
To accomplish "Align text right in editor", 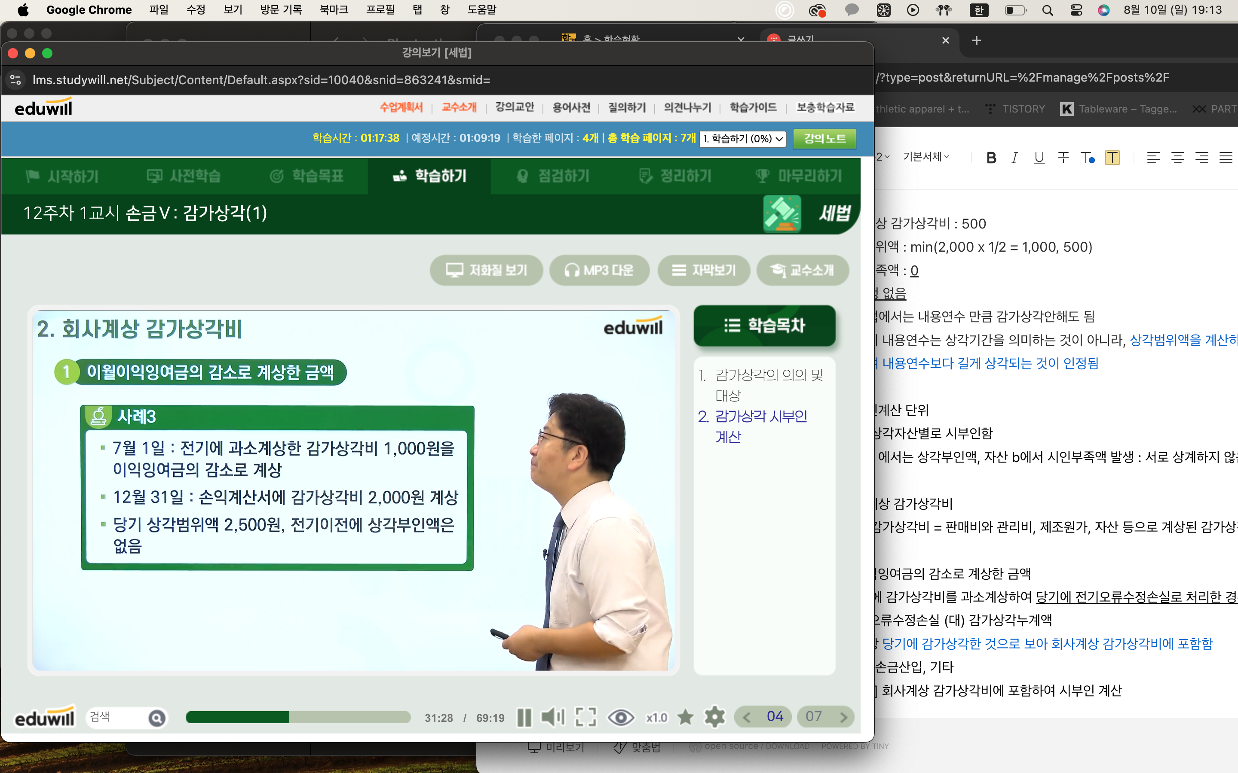I will (1202, 158).
